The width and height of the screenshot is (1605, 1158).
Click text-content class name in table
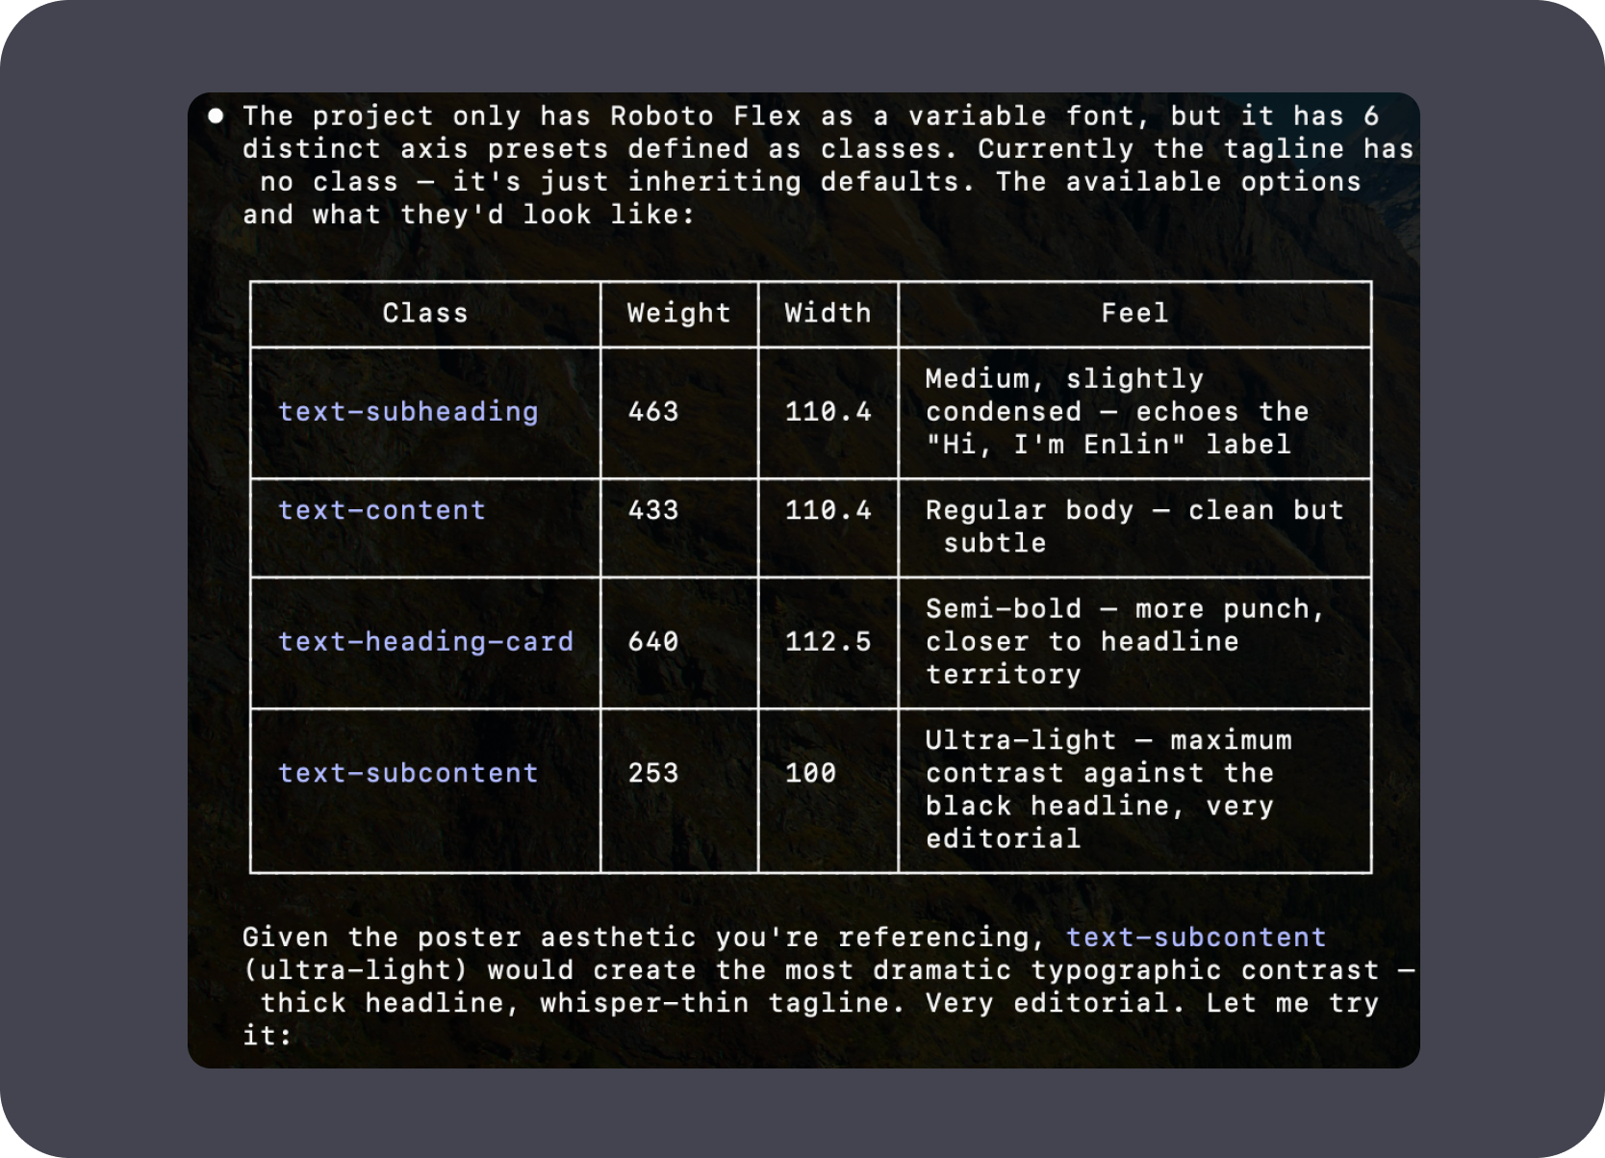pyautogui.click(x=382, y=510)
